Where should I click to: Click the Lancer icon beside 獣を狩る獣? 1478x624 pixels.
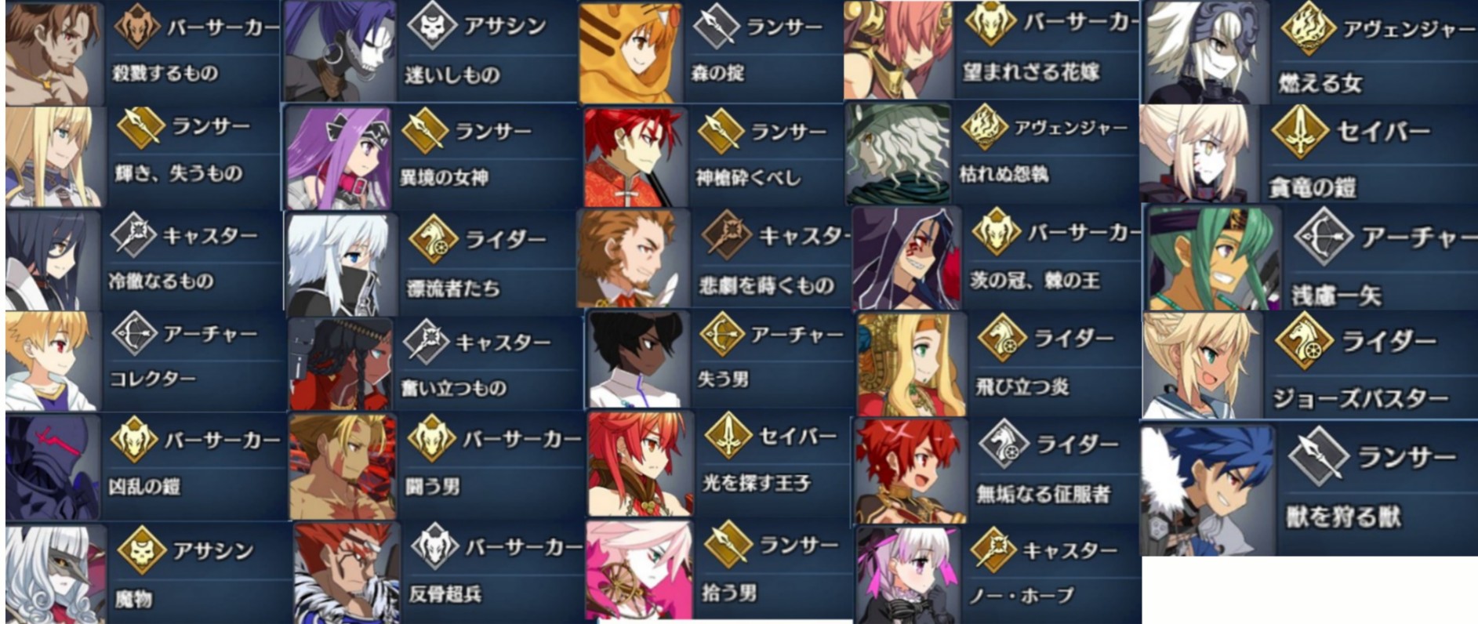pos(1318,455)
